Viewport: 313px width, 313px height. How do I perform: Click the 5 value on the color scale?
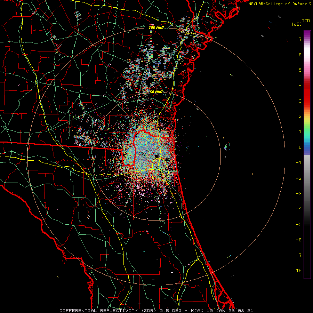pyautogui.click(x=300, y=70)
